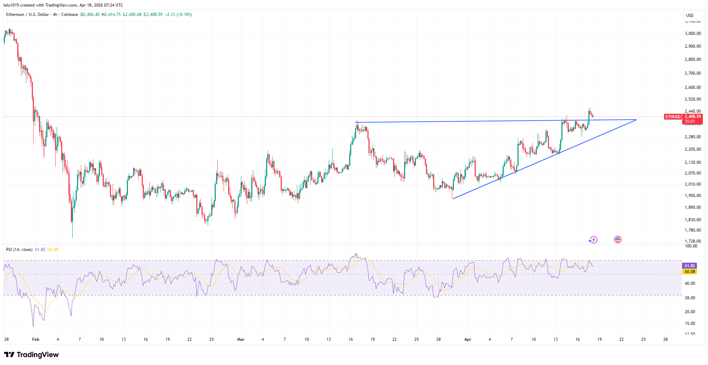708x365 pixels.
Task: Click the red ETHUSD symbol label
Action: click(x=673, y=117)
